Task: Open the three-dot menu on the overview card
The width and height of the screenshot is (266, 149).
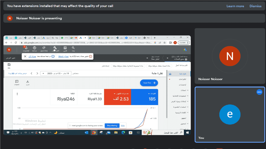Action: tap(17, 94)
